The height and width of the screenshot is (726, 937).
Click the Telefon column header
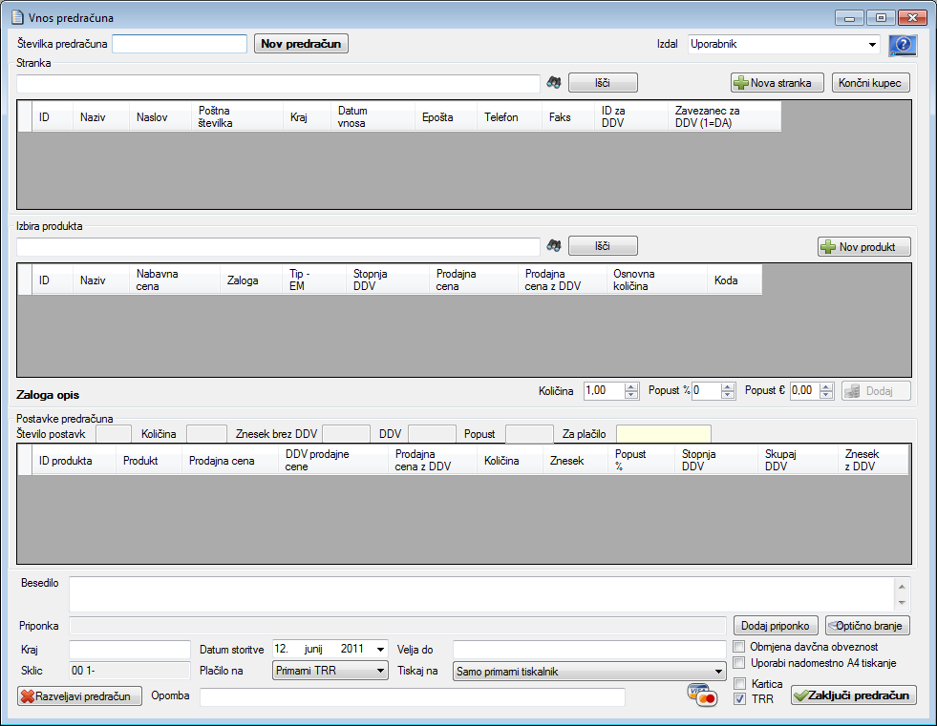pos(509,117)
